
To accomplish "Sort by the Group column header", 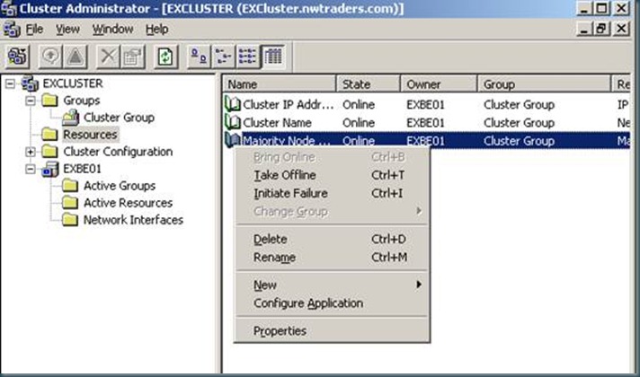I will [x=544, y=84].
